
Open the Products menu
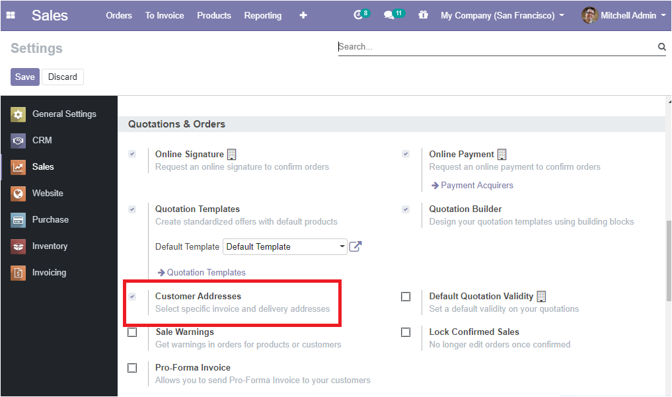pos(214,15)
